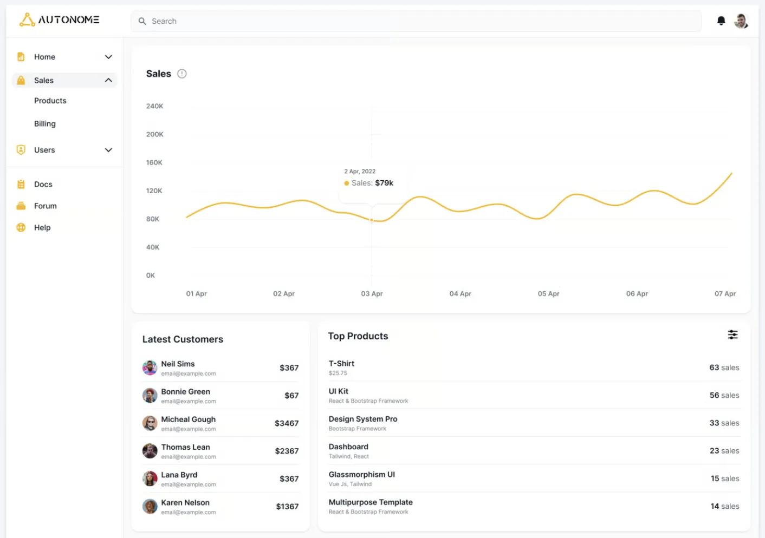Select customer name Bonnie Green
Viewport: 765px width, 538px height.
[185, 391]
